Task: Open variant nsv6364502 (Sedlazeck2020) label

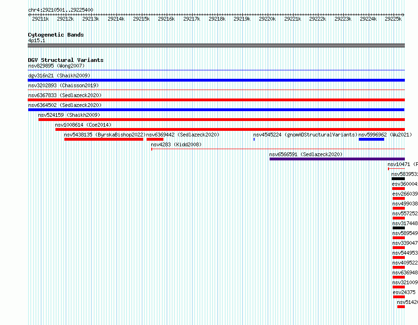Action: [65, 105]
